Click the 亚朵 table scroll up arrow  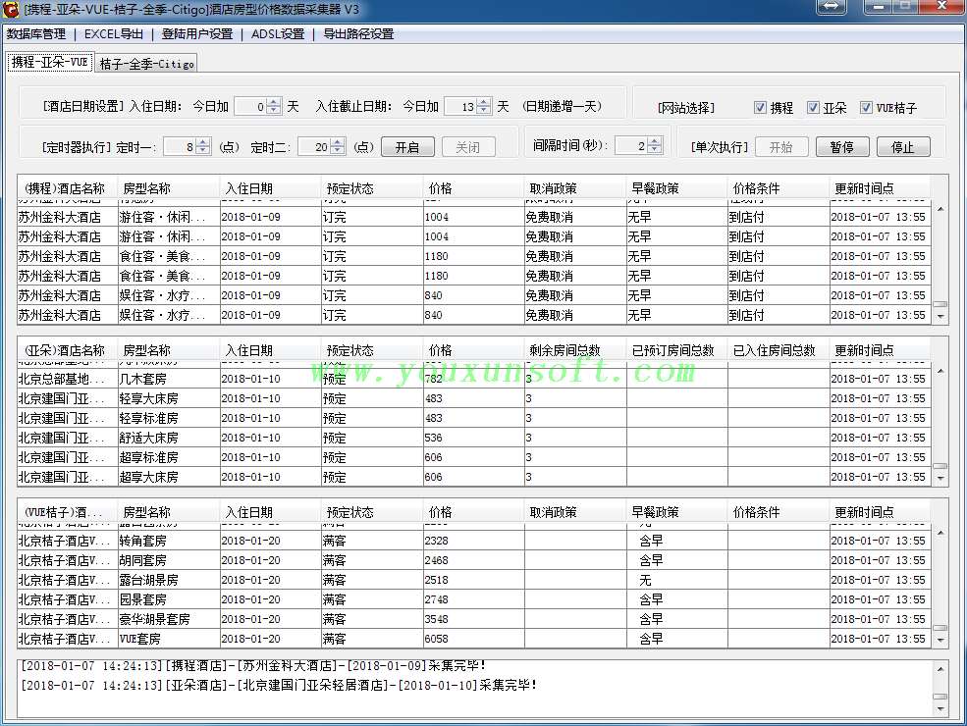(x=940, y=371)
